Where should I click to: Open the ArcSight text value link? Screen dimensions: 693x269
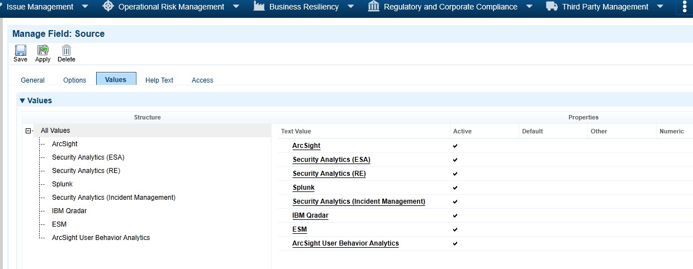click(306, 146)
